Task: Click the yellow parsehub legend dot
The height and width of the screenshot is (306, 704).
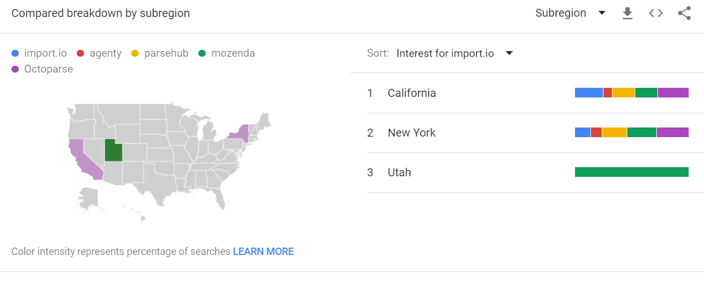Action: coord(135,53)
